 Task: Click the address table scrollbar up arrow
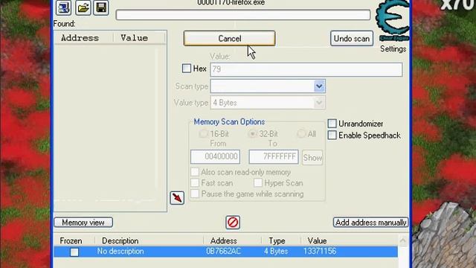(403, 240)
